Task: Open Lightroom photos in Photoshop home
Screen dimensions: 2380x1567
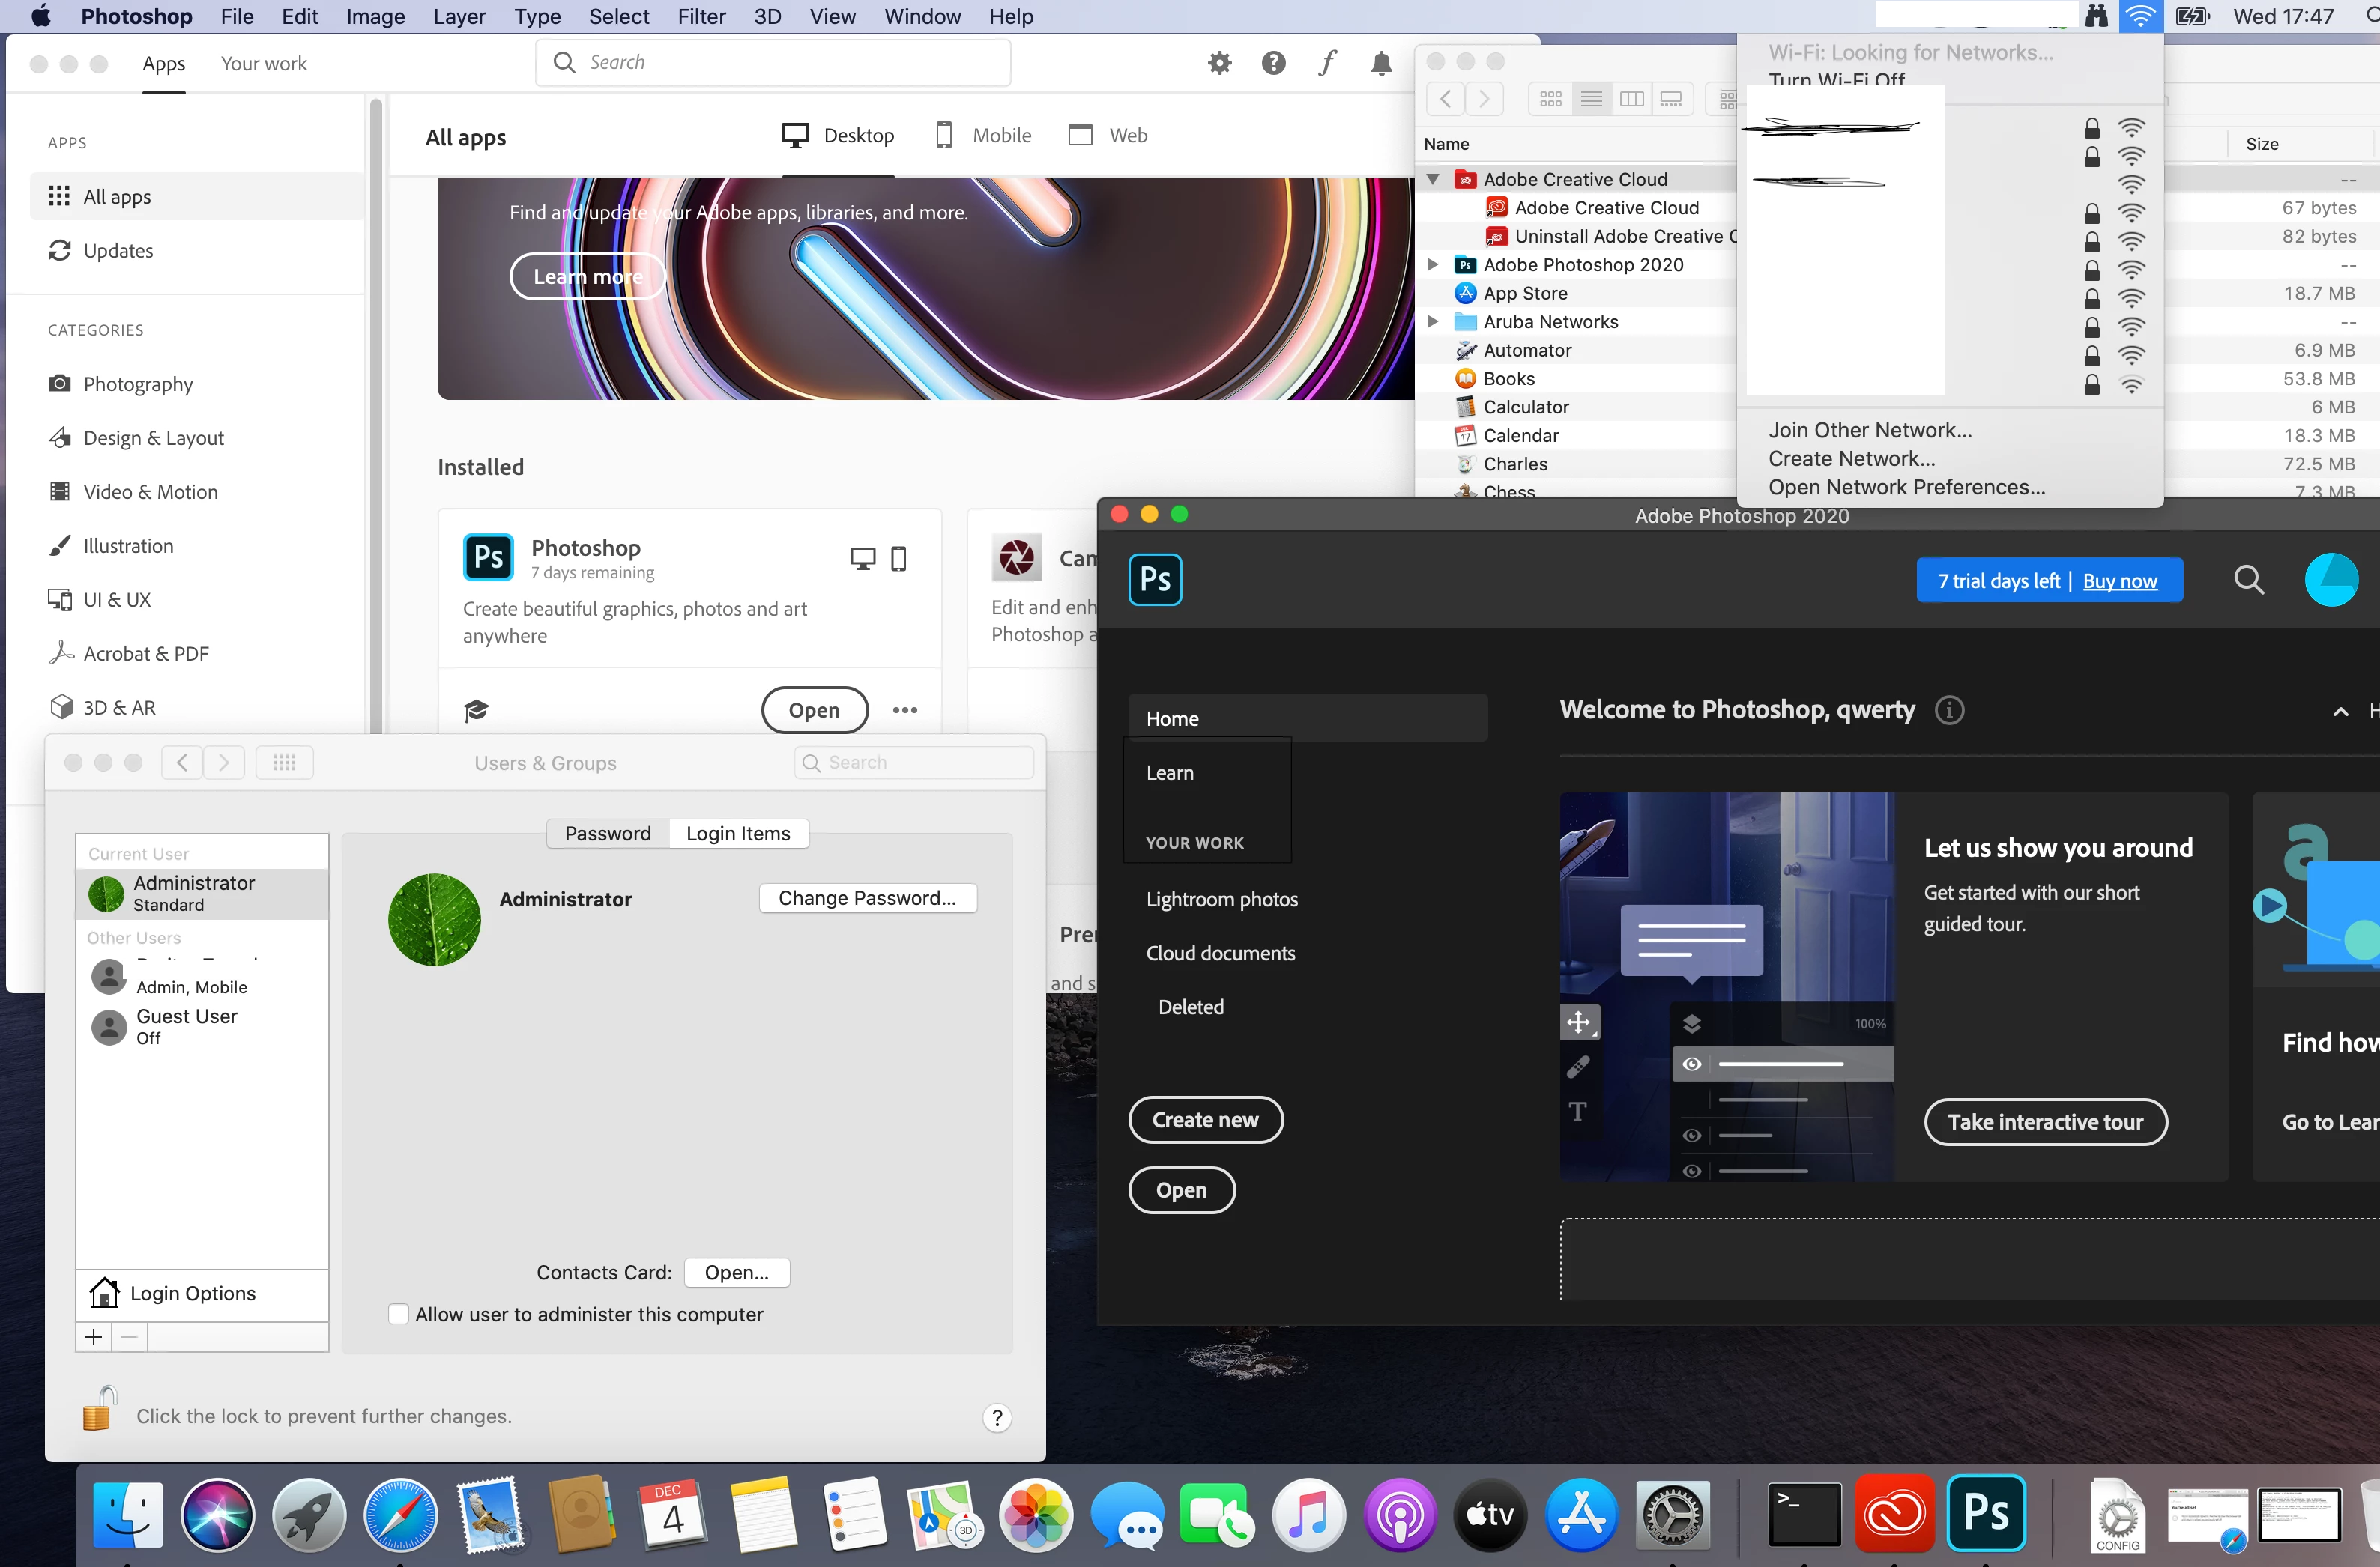Action: 1222,898
